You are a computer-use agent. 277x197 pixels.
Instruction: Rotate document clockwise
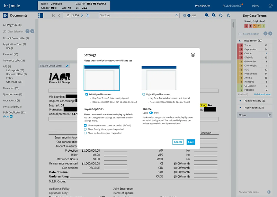(229, 15)
